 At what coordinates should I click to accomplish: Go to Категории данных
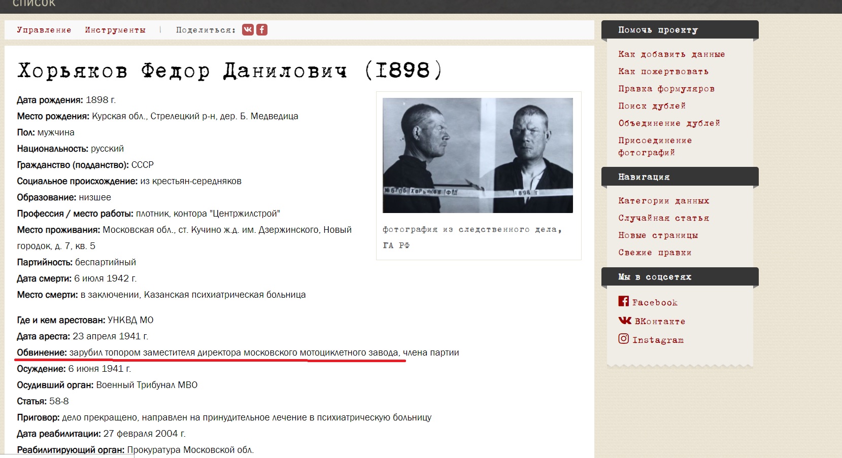(664, 201)
